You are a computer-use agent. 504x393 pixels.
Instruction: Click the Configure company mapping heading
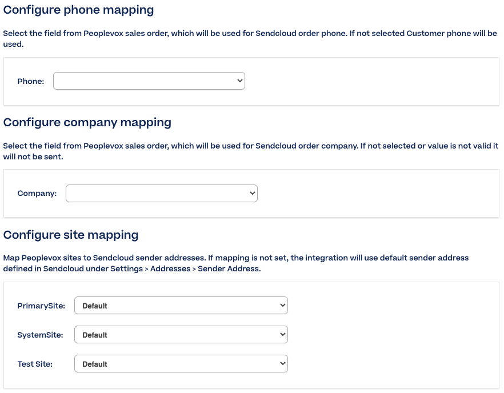[x=87, y=123]
